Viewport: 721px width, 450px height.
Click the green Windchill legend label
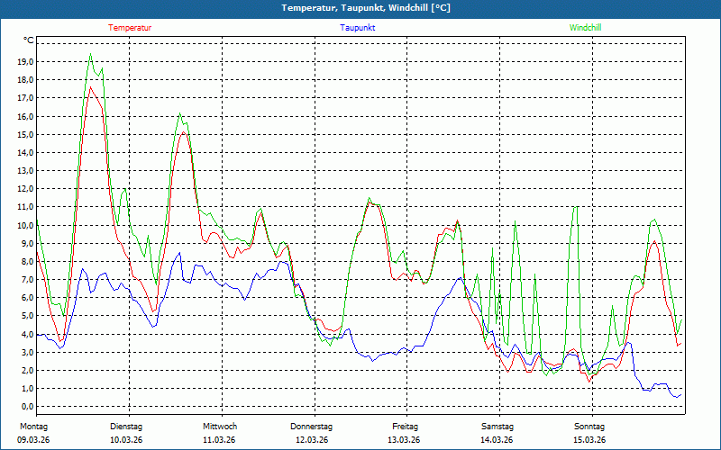click(585, 28)
